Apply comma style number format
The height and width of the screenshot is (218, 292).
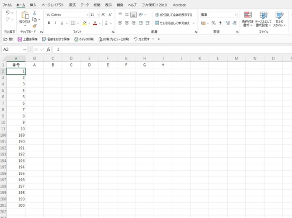pyautogui.click(x=220, y=23)
